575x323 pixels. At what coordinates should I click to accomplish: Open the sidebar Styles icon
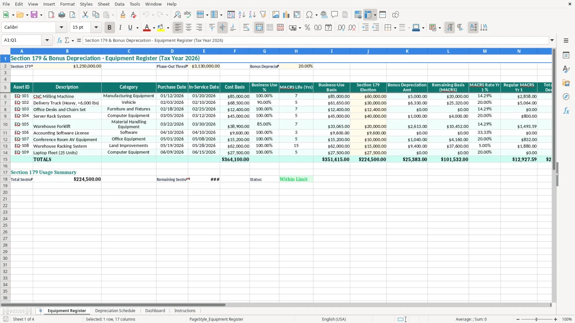click(x=566, y=69)
